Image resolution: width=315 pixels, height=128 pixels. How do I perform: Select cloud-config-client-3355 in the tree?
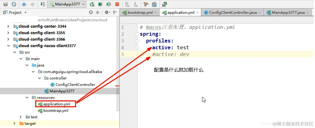coord(42,33)
